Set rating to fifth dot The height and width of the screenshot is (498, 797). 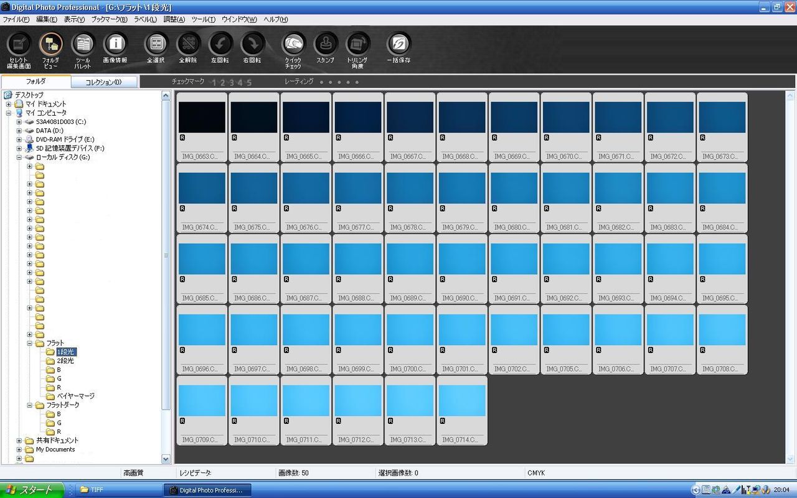357,82
